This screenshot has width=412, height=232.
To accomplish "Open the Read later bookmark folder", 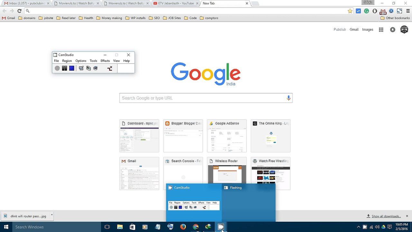I will (x=66, y=18).
